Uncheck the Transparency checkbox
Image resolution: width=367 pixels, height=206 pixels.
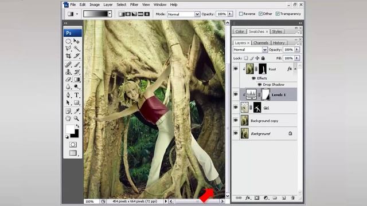pyautogui.click(x=278, y=14)
